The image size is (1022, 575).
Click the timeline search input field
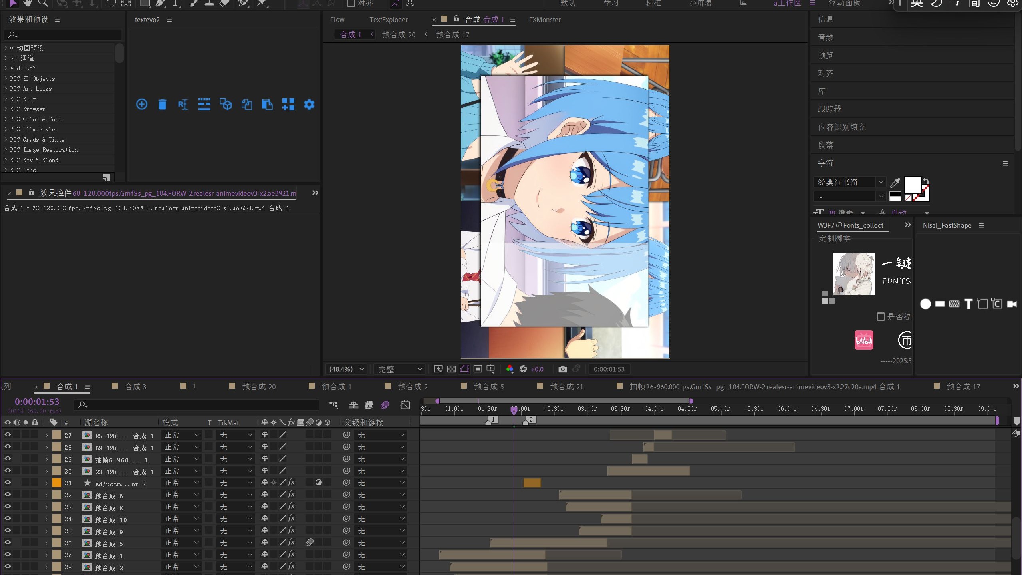(196, 405)
